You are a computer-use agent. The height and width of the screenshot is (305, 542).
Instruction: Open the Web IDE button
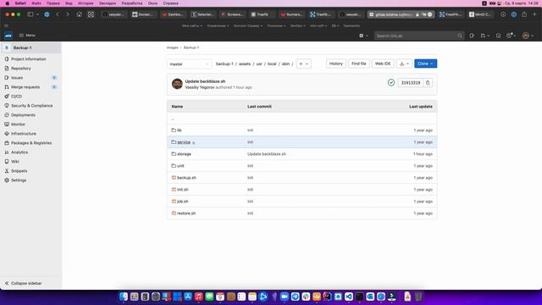[383, 64]
